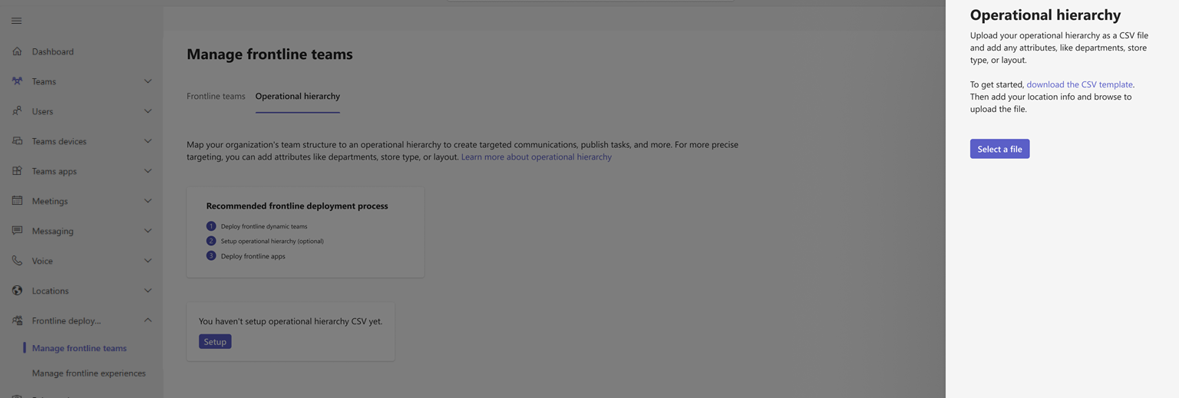
Task: Open Manage frontline experiences in sidebar
Action: 89,373
